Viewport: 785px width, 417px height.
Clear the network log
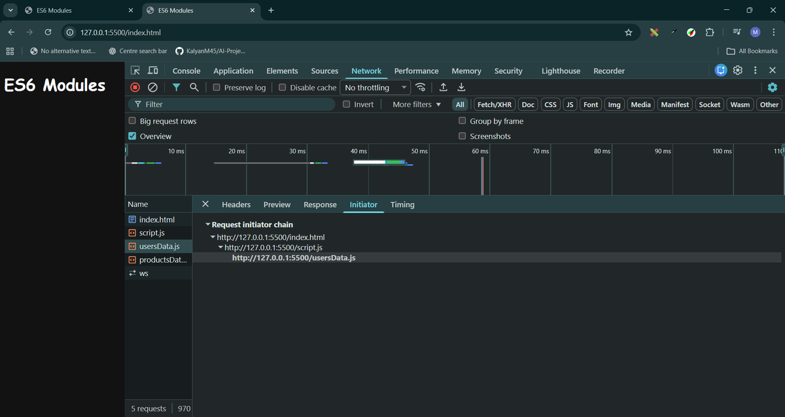pos(152,87)
